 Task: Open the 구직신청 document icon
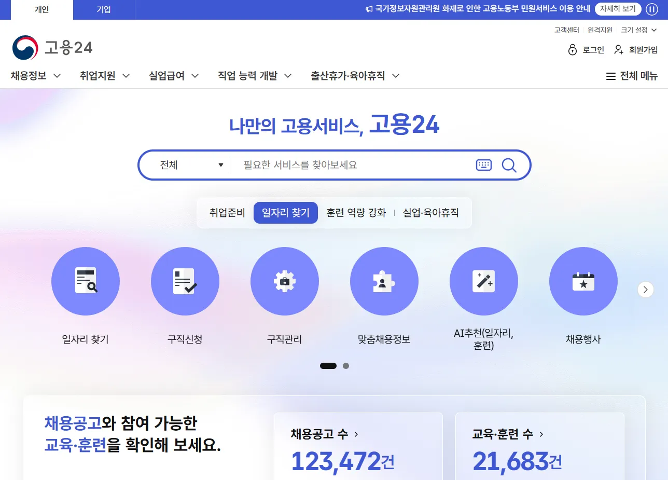185,281
